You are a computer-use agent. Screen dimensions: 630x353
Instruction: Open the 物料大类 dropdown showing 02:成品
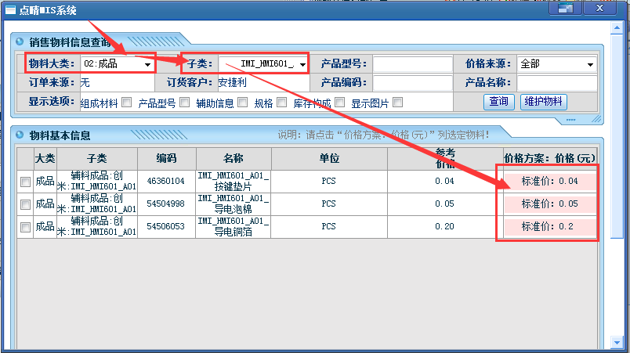(118, 63)
